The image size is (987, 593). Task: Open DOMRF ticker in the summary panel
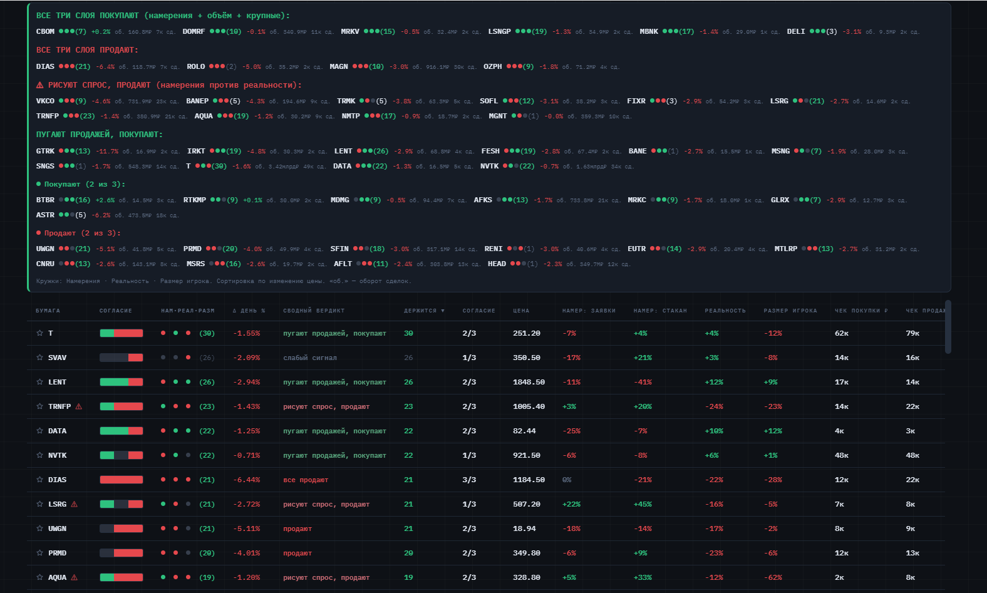pos(194,31)
